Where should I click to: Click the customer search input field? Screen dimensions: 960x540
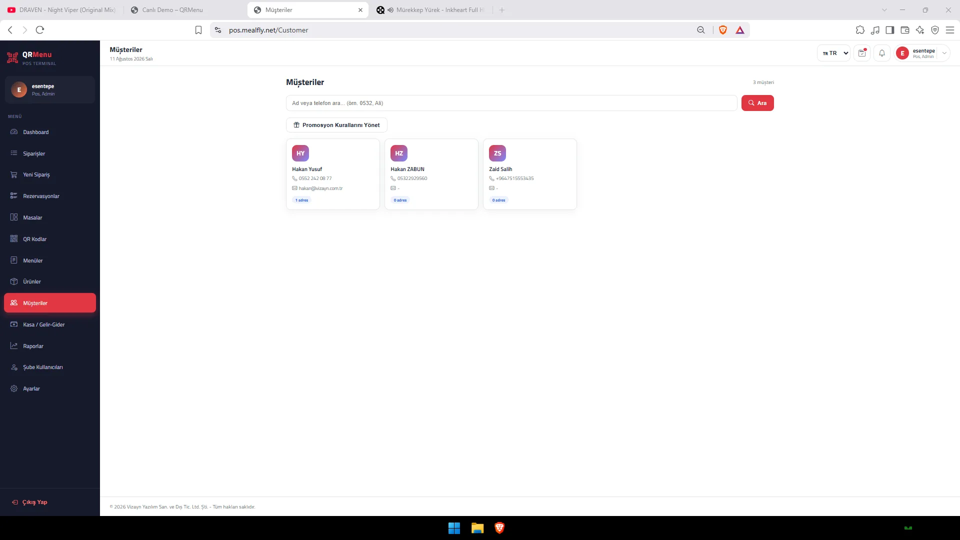pos(511,103)
